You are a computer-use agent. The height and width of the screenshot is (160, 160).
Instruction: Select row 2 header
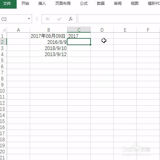(x=3, y=42)
